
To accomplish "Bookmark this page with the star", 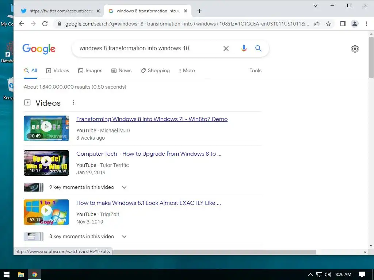I will pyautogui.click(x=328, y=24).
